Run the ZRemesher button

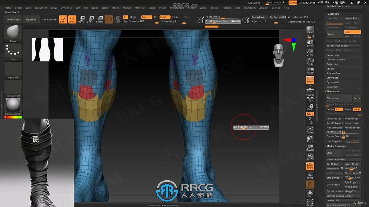click(339, 98)
